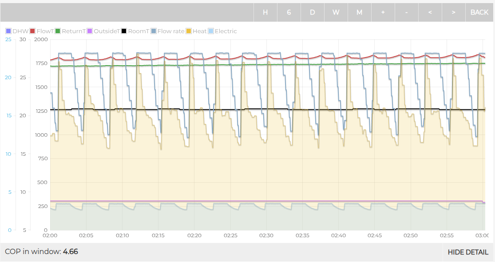This screenshot has height=262, width=495.
Task: Pan chart right with > arrow
Action: click(x=453, y=12)
